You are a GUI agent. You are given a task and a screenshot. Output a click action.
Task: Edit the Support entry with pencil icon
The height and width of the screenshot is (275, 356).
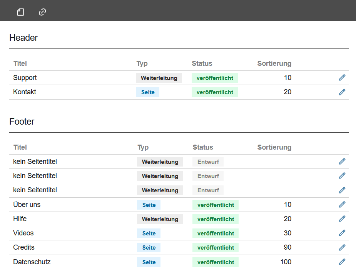(x=342, y=78)
